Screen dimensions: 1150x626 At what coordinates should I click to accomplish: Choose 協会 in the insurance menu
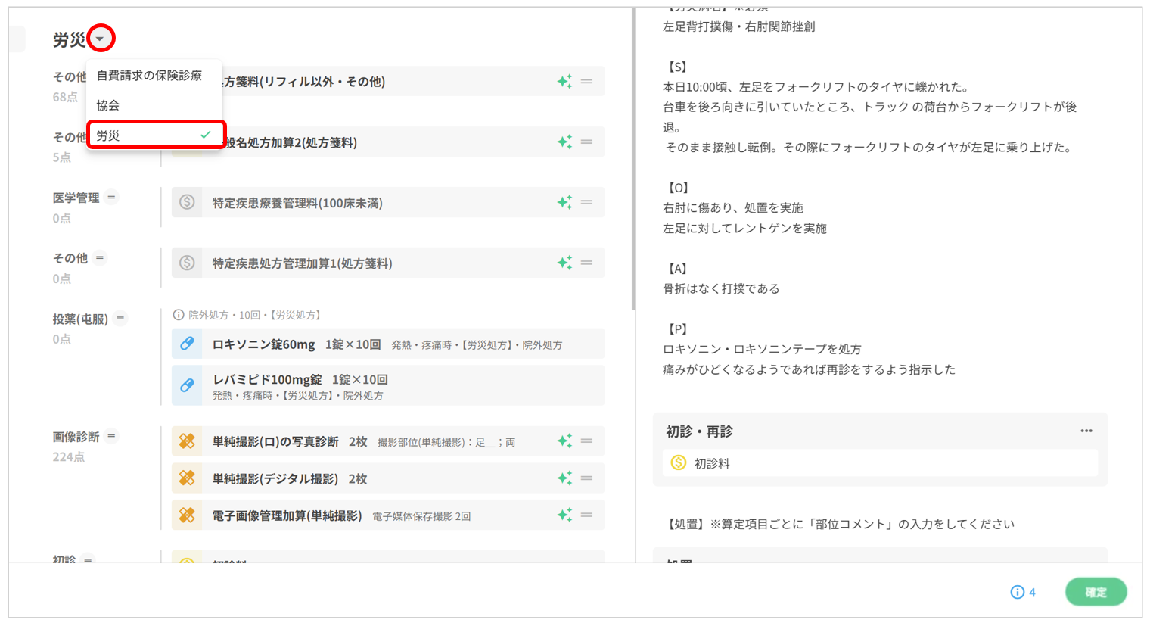(108, 105)
